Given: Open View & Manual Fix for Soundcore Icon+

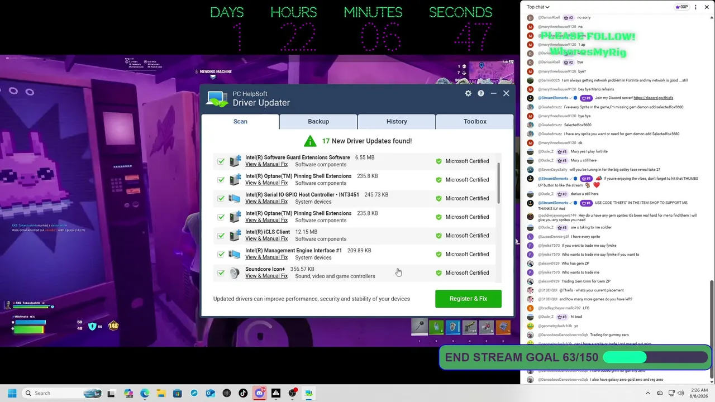Looking at the screenshot, I should (266, 276).
